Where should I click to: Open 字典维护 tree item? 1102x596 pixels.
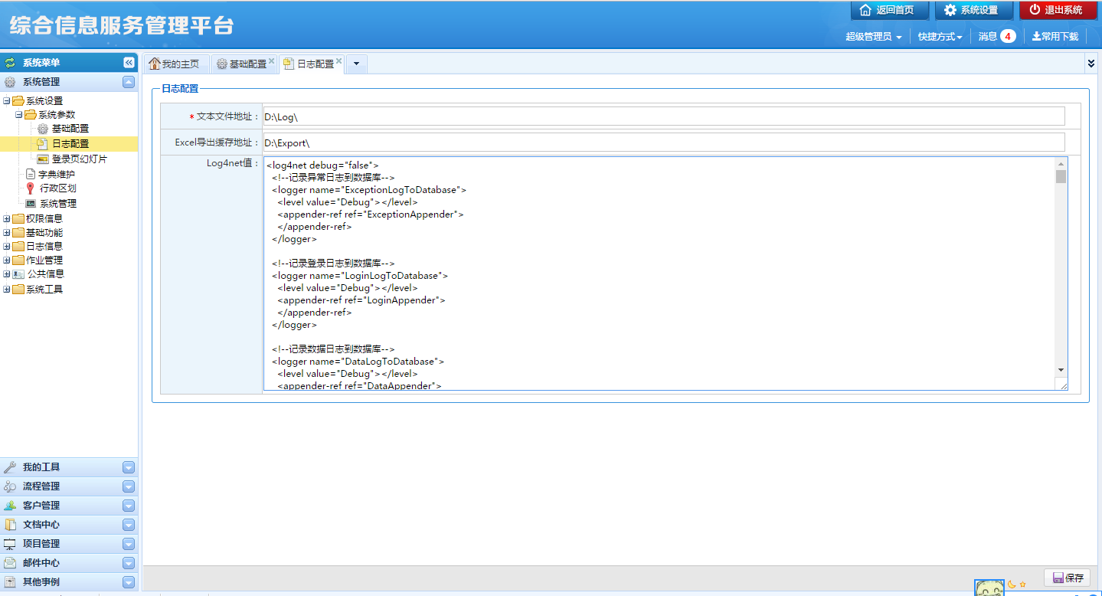pos(57,175)
